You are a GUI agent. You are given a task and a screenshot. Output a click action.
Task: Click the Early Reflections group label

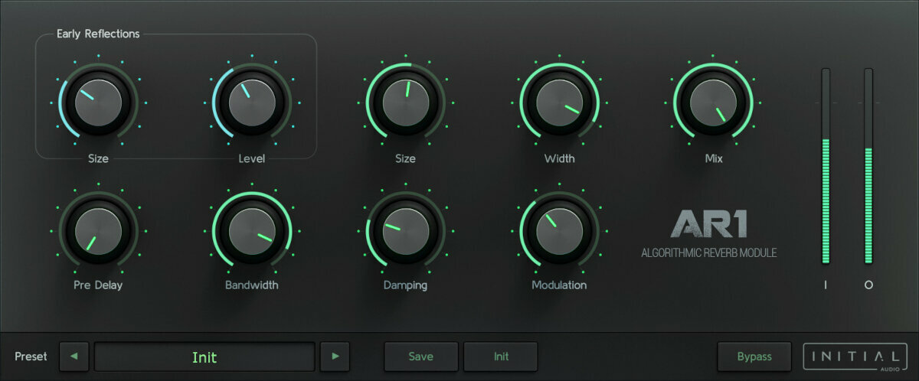click(x=98, y=34)
